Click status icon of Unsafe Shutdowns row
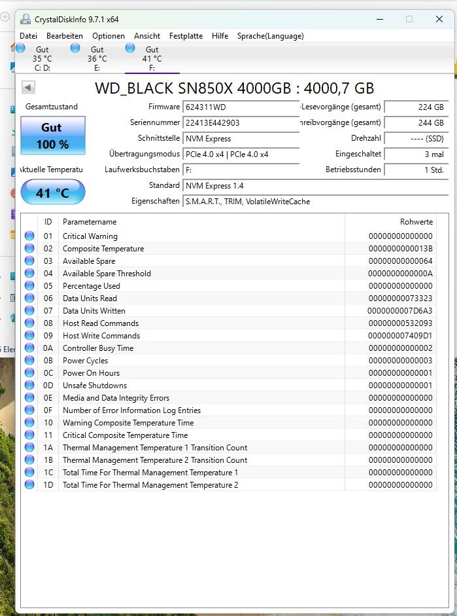 click(29, 385)
